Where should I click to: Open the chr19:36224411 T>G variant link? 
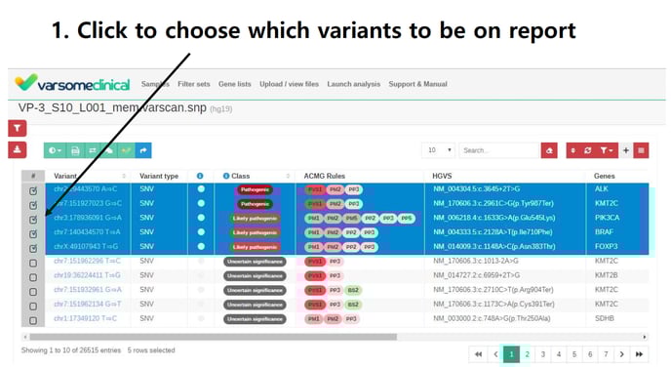tap(87, 275)
